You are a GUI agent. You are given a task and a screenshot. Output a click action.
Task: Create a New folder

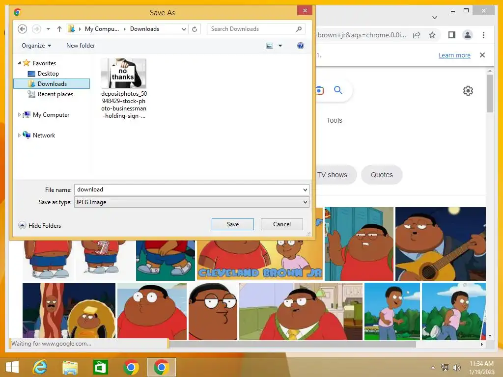81,46
